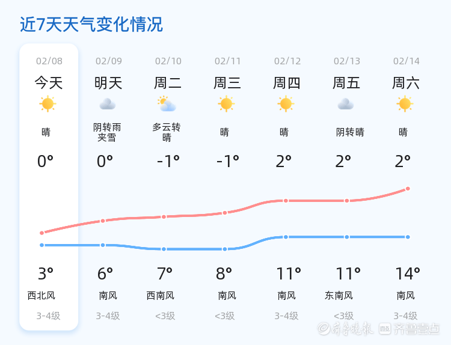Click the 东南风 wind label
This screenshot has height=345, width=451.
click(339, 296)
